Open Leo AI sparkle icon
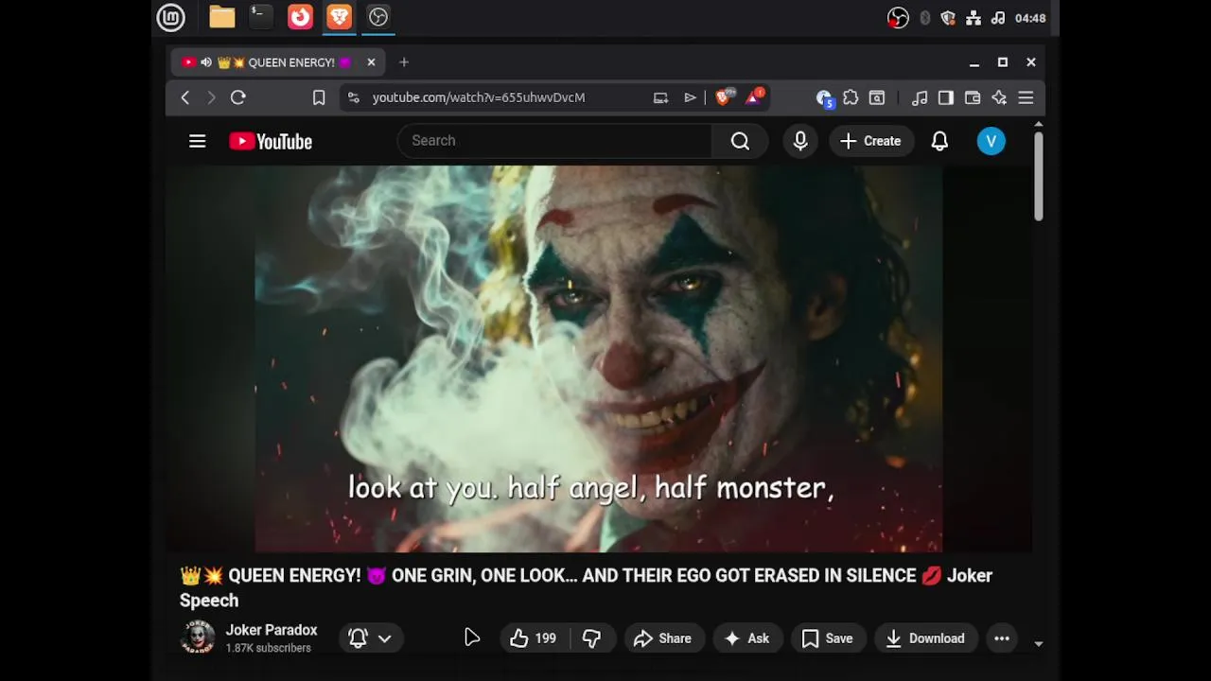 coord(999,97)
